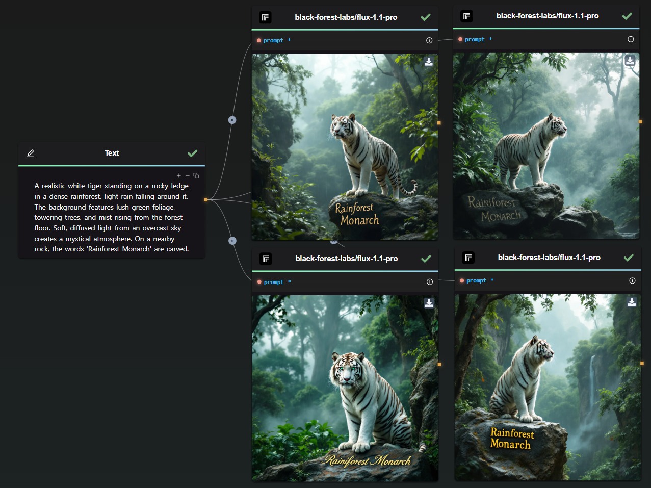Screen dimensions: 651x488
Task: Download the image with grey carved rock text
Action: (630, 60)
